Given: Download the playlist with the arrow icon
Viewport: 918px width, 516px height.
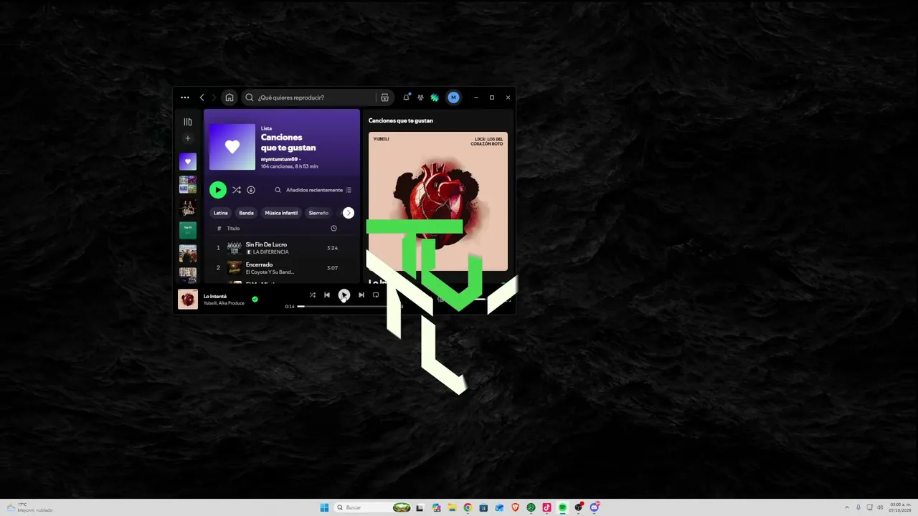Looking at the screenshot, I should pyautogui.click(x=251, y=190).
